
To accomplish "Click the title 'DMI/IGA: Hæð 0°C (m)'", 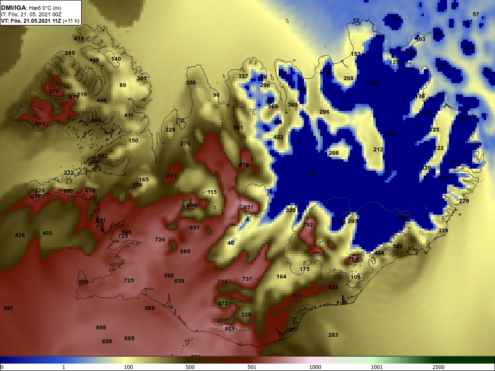I will (x=31, y=8).
